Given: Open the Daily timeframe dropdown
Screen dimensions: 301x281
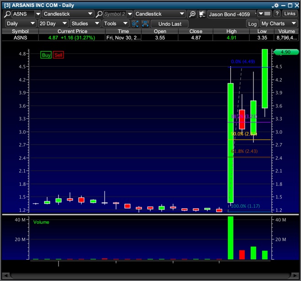Looking at the screenshot, I should click(x=21, y=24).
